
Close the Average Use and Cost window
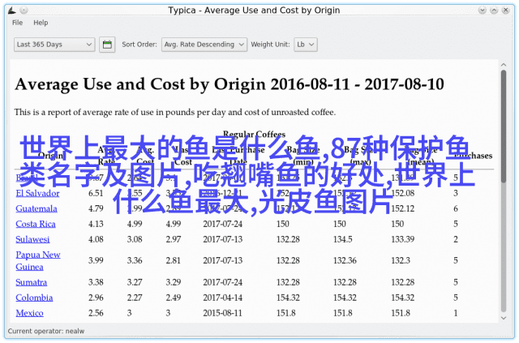coord(508,9)
